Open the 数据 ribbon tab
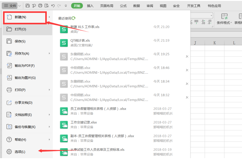Viewport: 242px width, 160px height. pyautogui.click(x=137, y=6)
